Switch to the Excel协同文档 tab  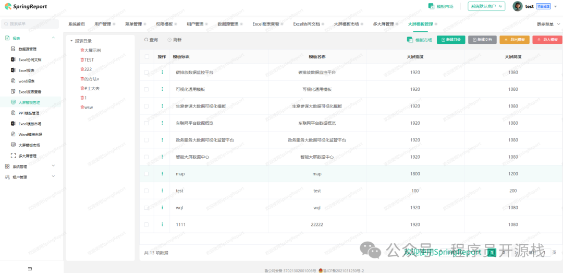point(307,24)
